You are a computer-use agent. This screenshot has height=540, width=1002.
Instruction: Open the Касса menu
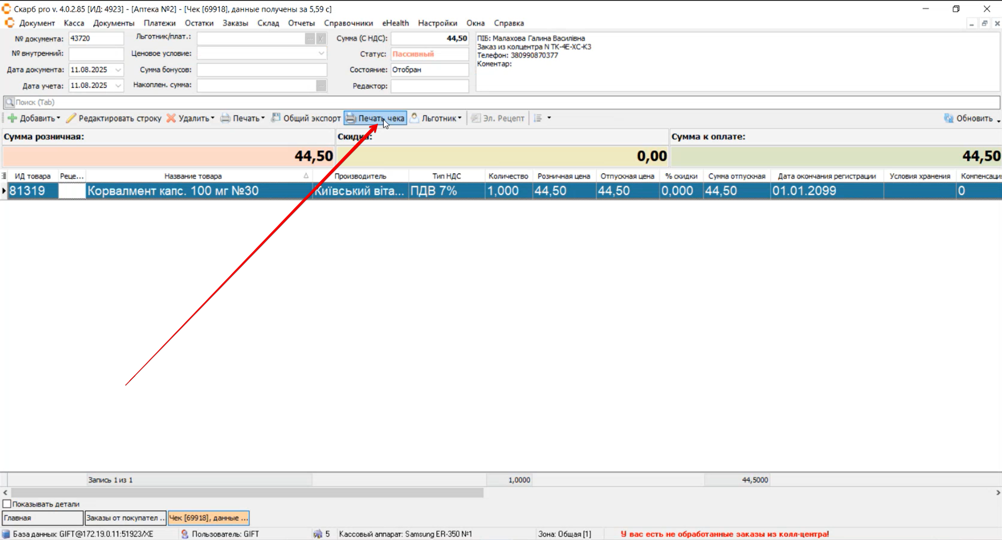[x=74, y=23]
